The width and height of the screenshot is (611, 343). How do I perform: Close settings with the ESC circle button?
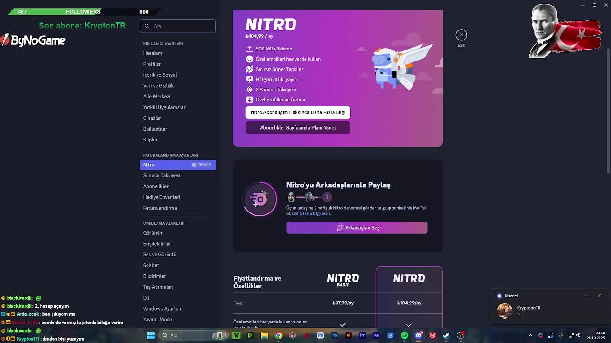tap(461, 35)
